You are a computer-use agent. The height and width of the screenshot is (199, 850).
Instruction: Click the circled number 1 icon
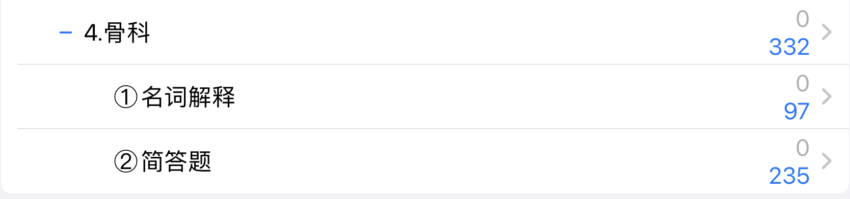(x=126, y=97)
